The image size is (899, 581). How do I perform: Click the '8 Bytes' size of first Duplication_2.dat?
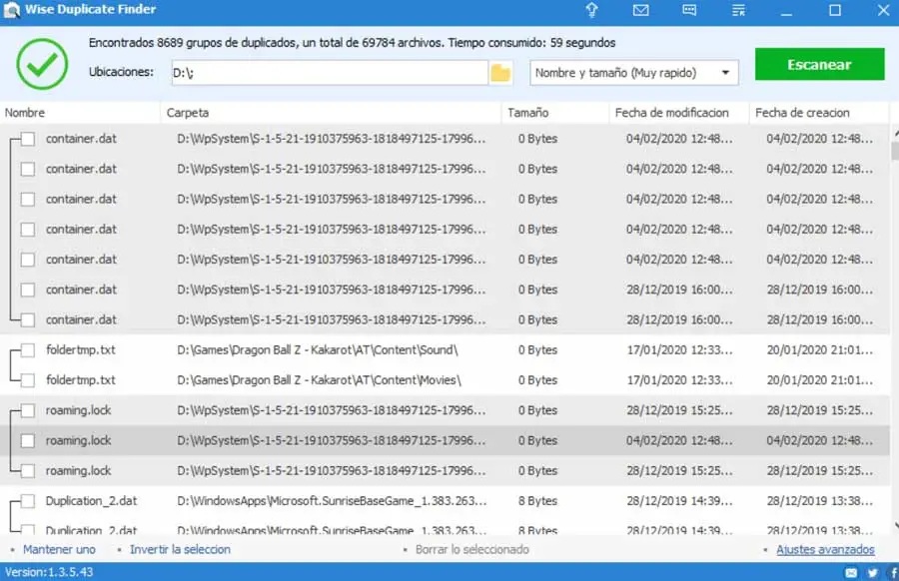pyautogui.click(x=537, y=501)
